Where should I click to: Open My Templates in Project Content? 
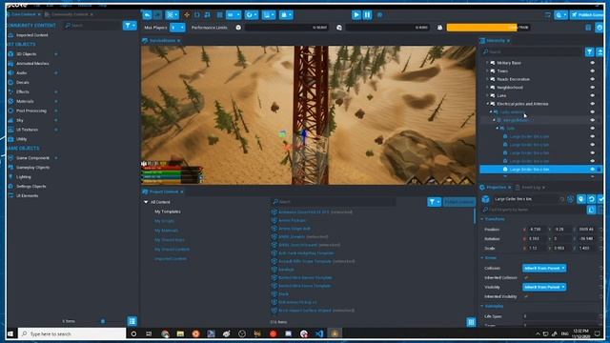point(168,212)
